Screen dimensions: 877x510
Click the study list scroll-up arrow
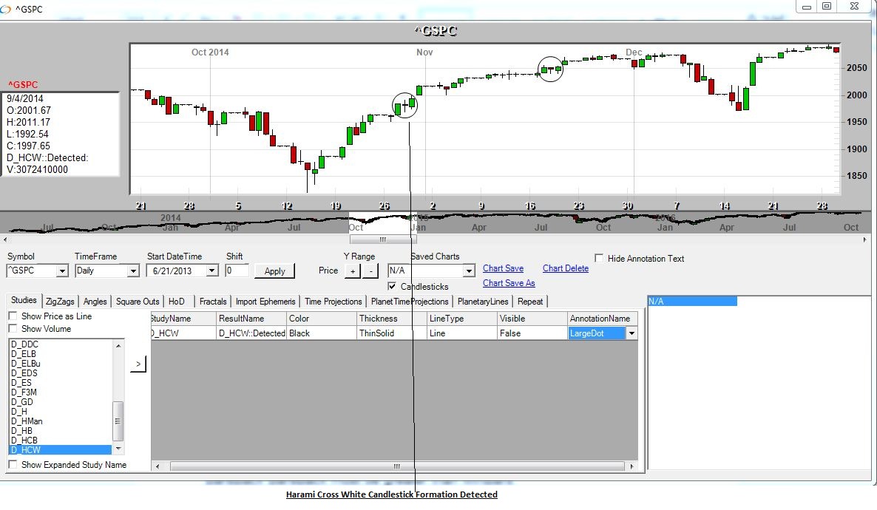point(118,345)
